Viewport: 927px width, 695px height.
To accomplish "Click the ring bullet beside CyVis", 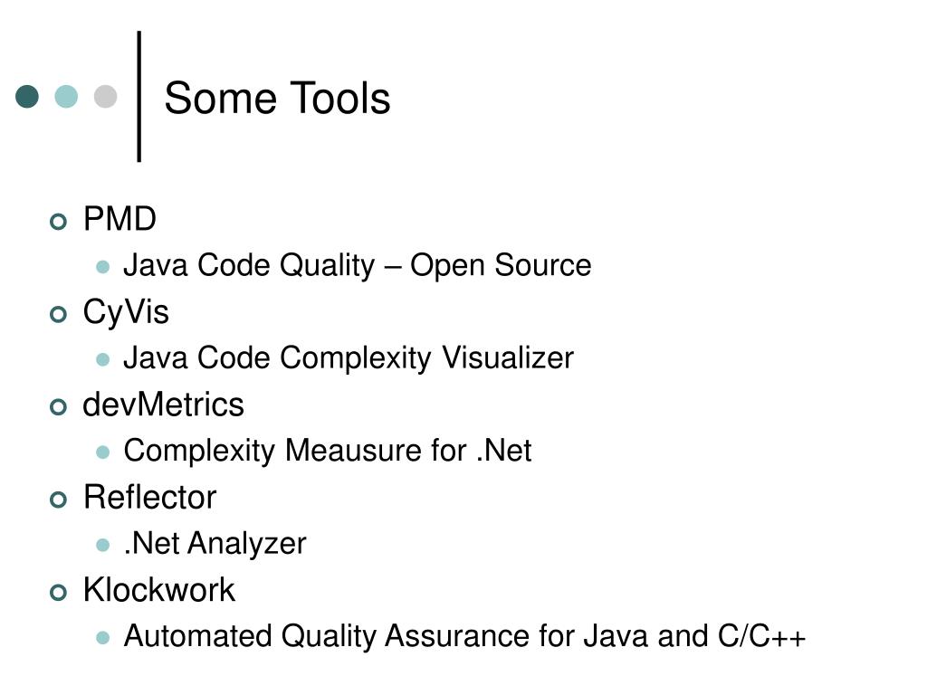I will point(59,314).
